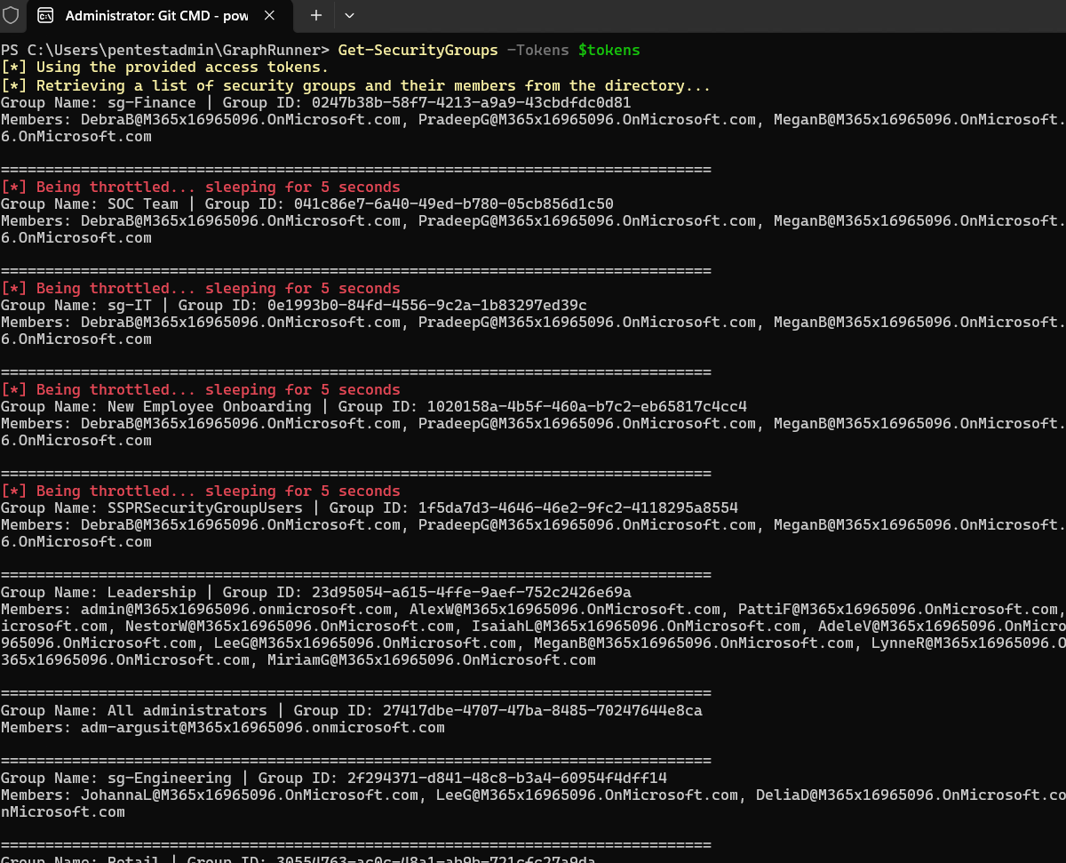Expand the new tab profile dropdown chevron
The height and width of the screenshot is (863, 1066).
click(349, 15)
